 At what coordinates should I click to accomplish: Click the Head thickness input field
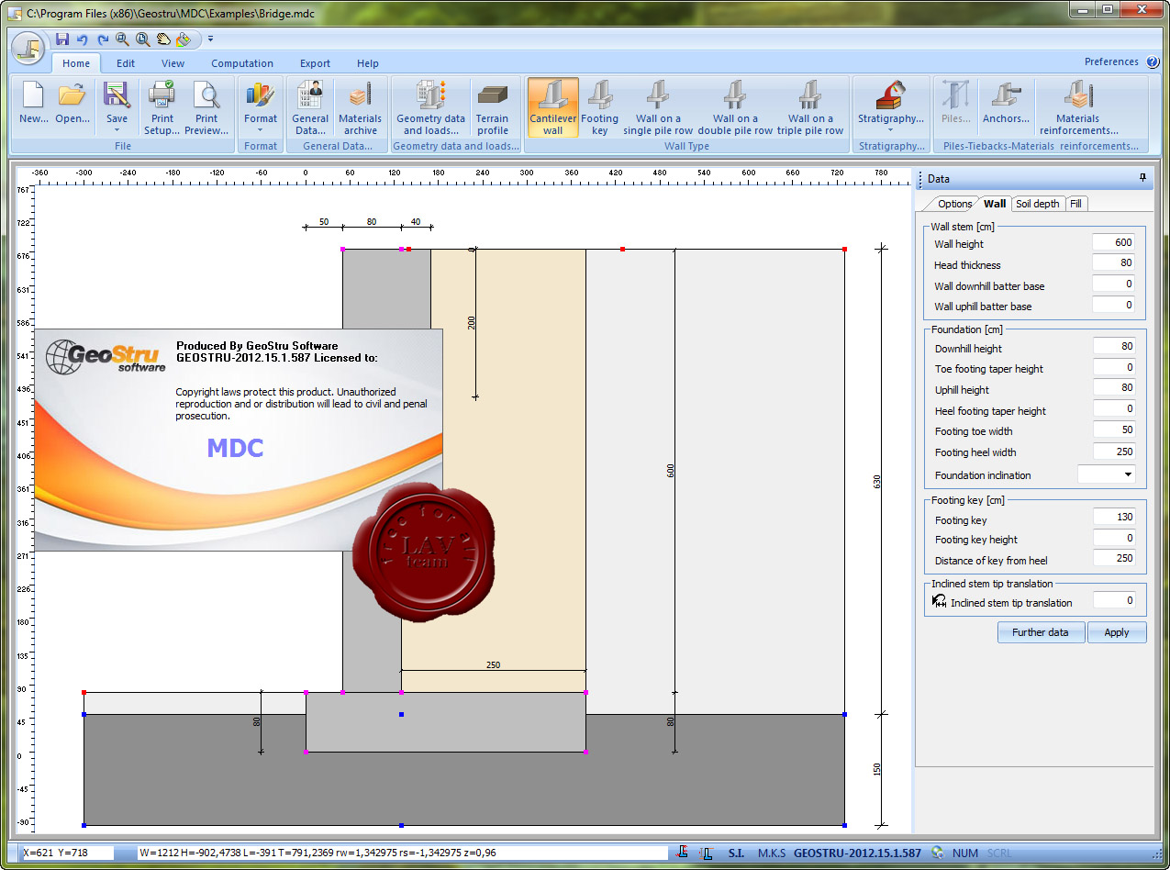[1113, 263]
